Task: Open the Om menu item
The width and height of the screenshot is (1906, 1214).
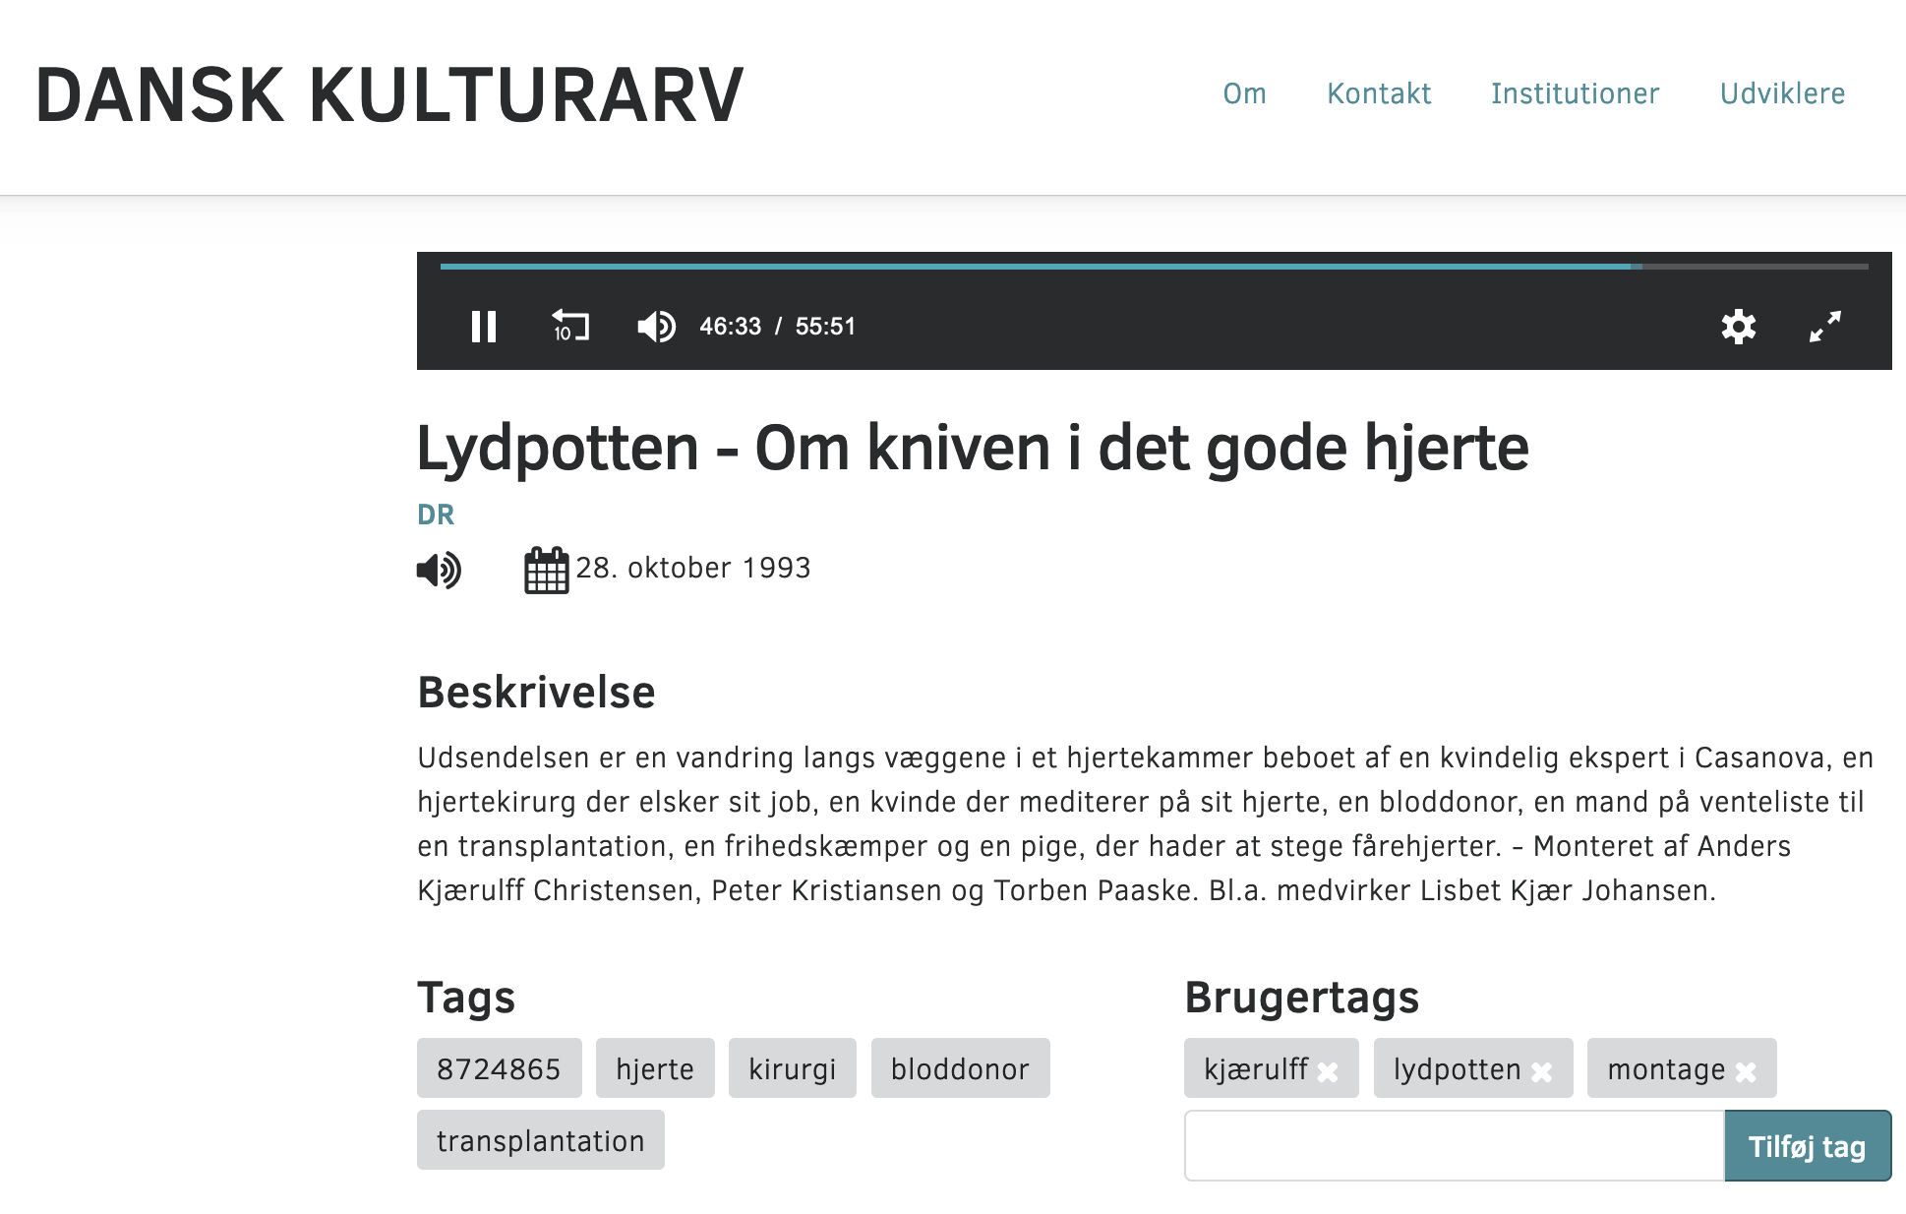Action: (1244, 93)
